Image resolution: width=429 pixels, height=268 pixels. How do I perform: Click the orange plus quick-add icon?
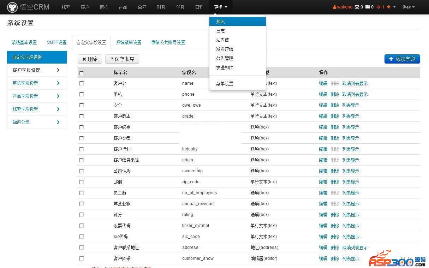coord(389,7)
